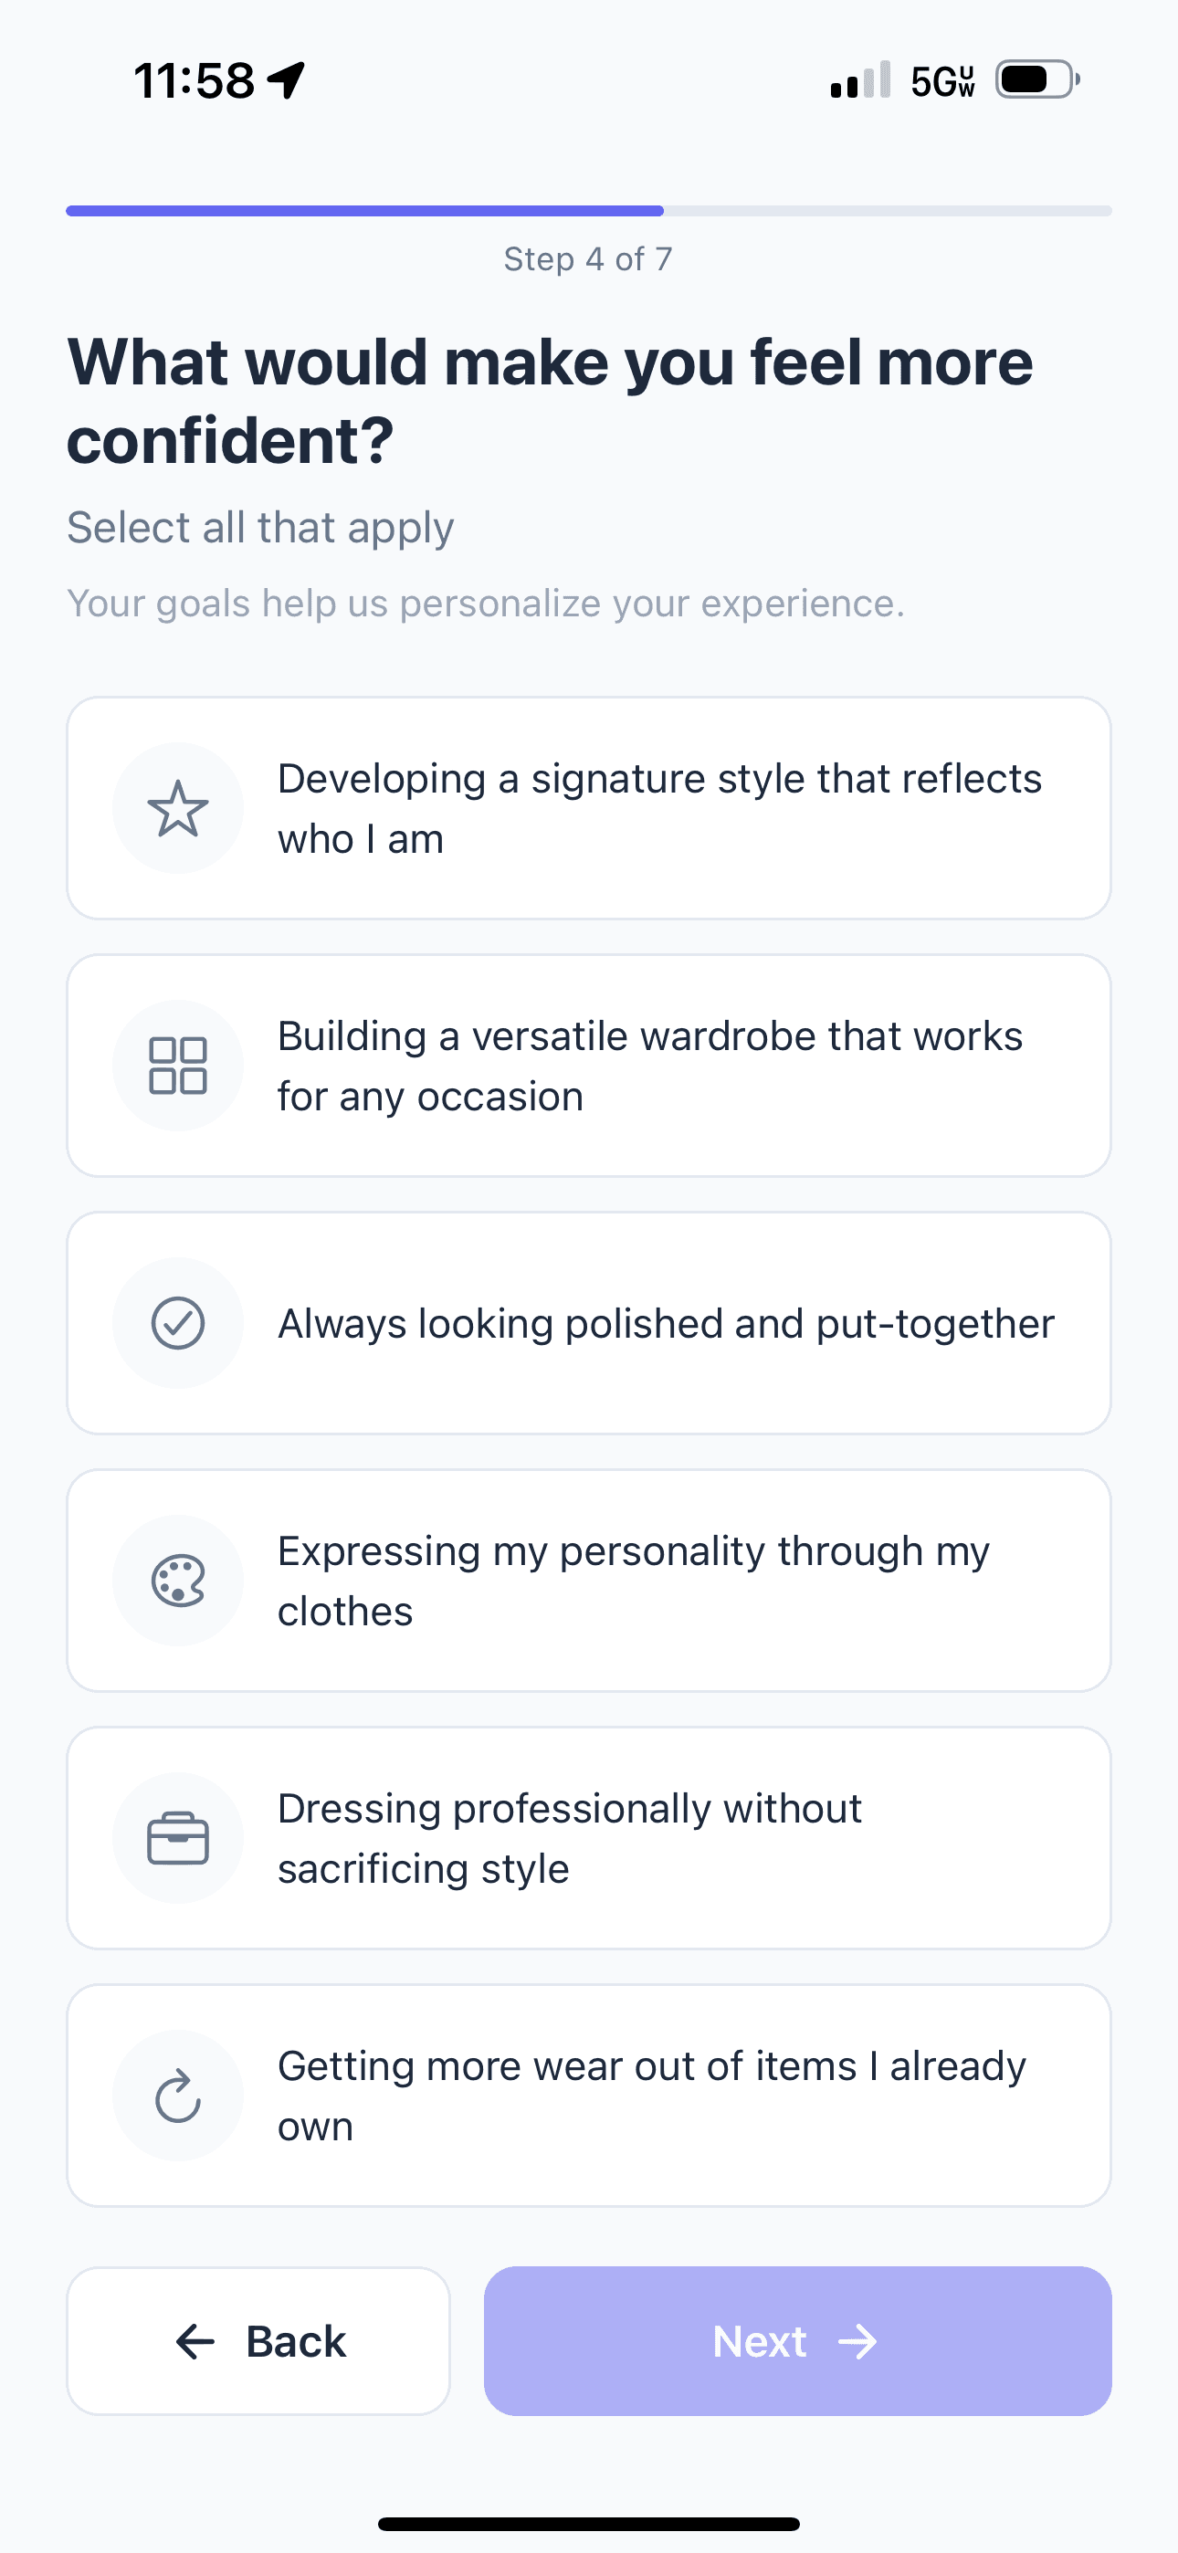This screenshot has width=1178, height=2553.
Task: Tap the grid icon for versatile wardrobe
Action: pyautogui.click(x=177, y=1066)
